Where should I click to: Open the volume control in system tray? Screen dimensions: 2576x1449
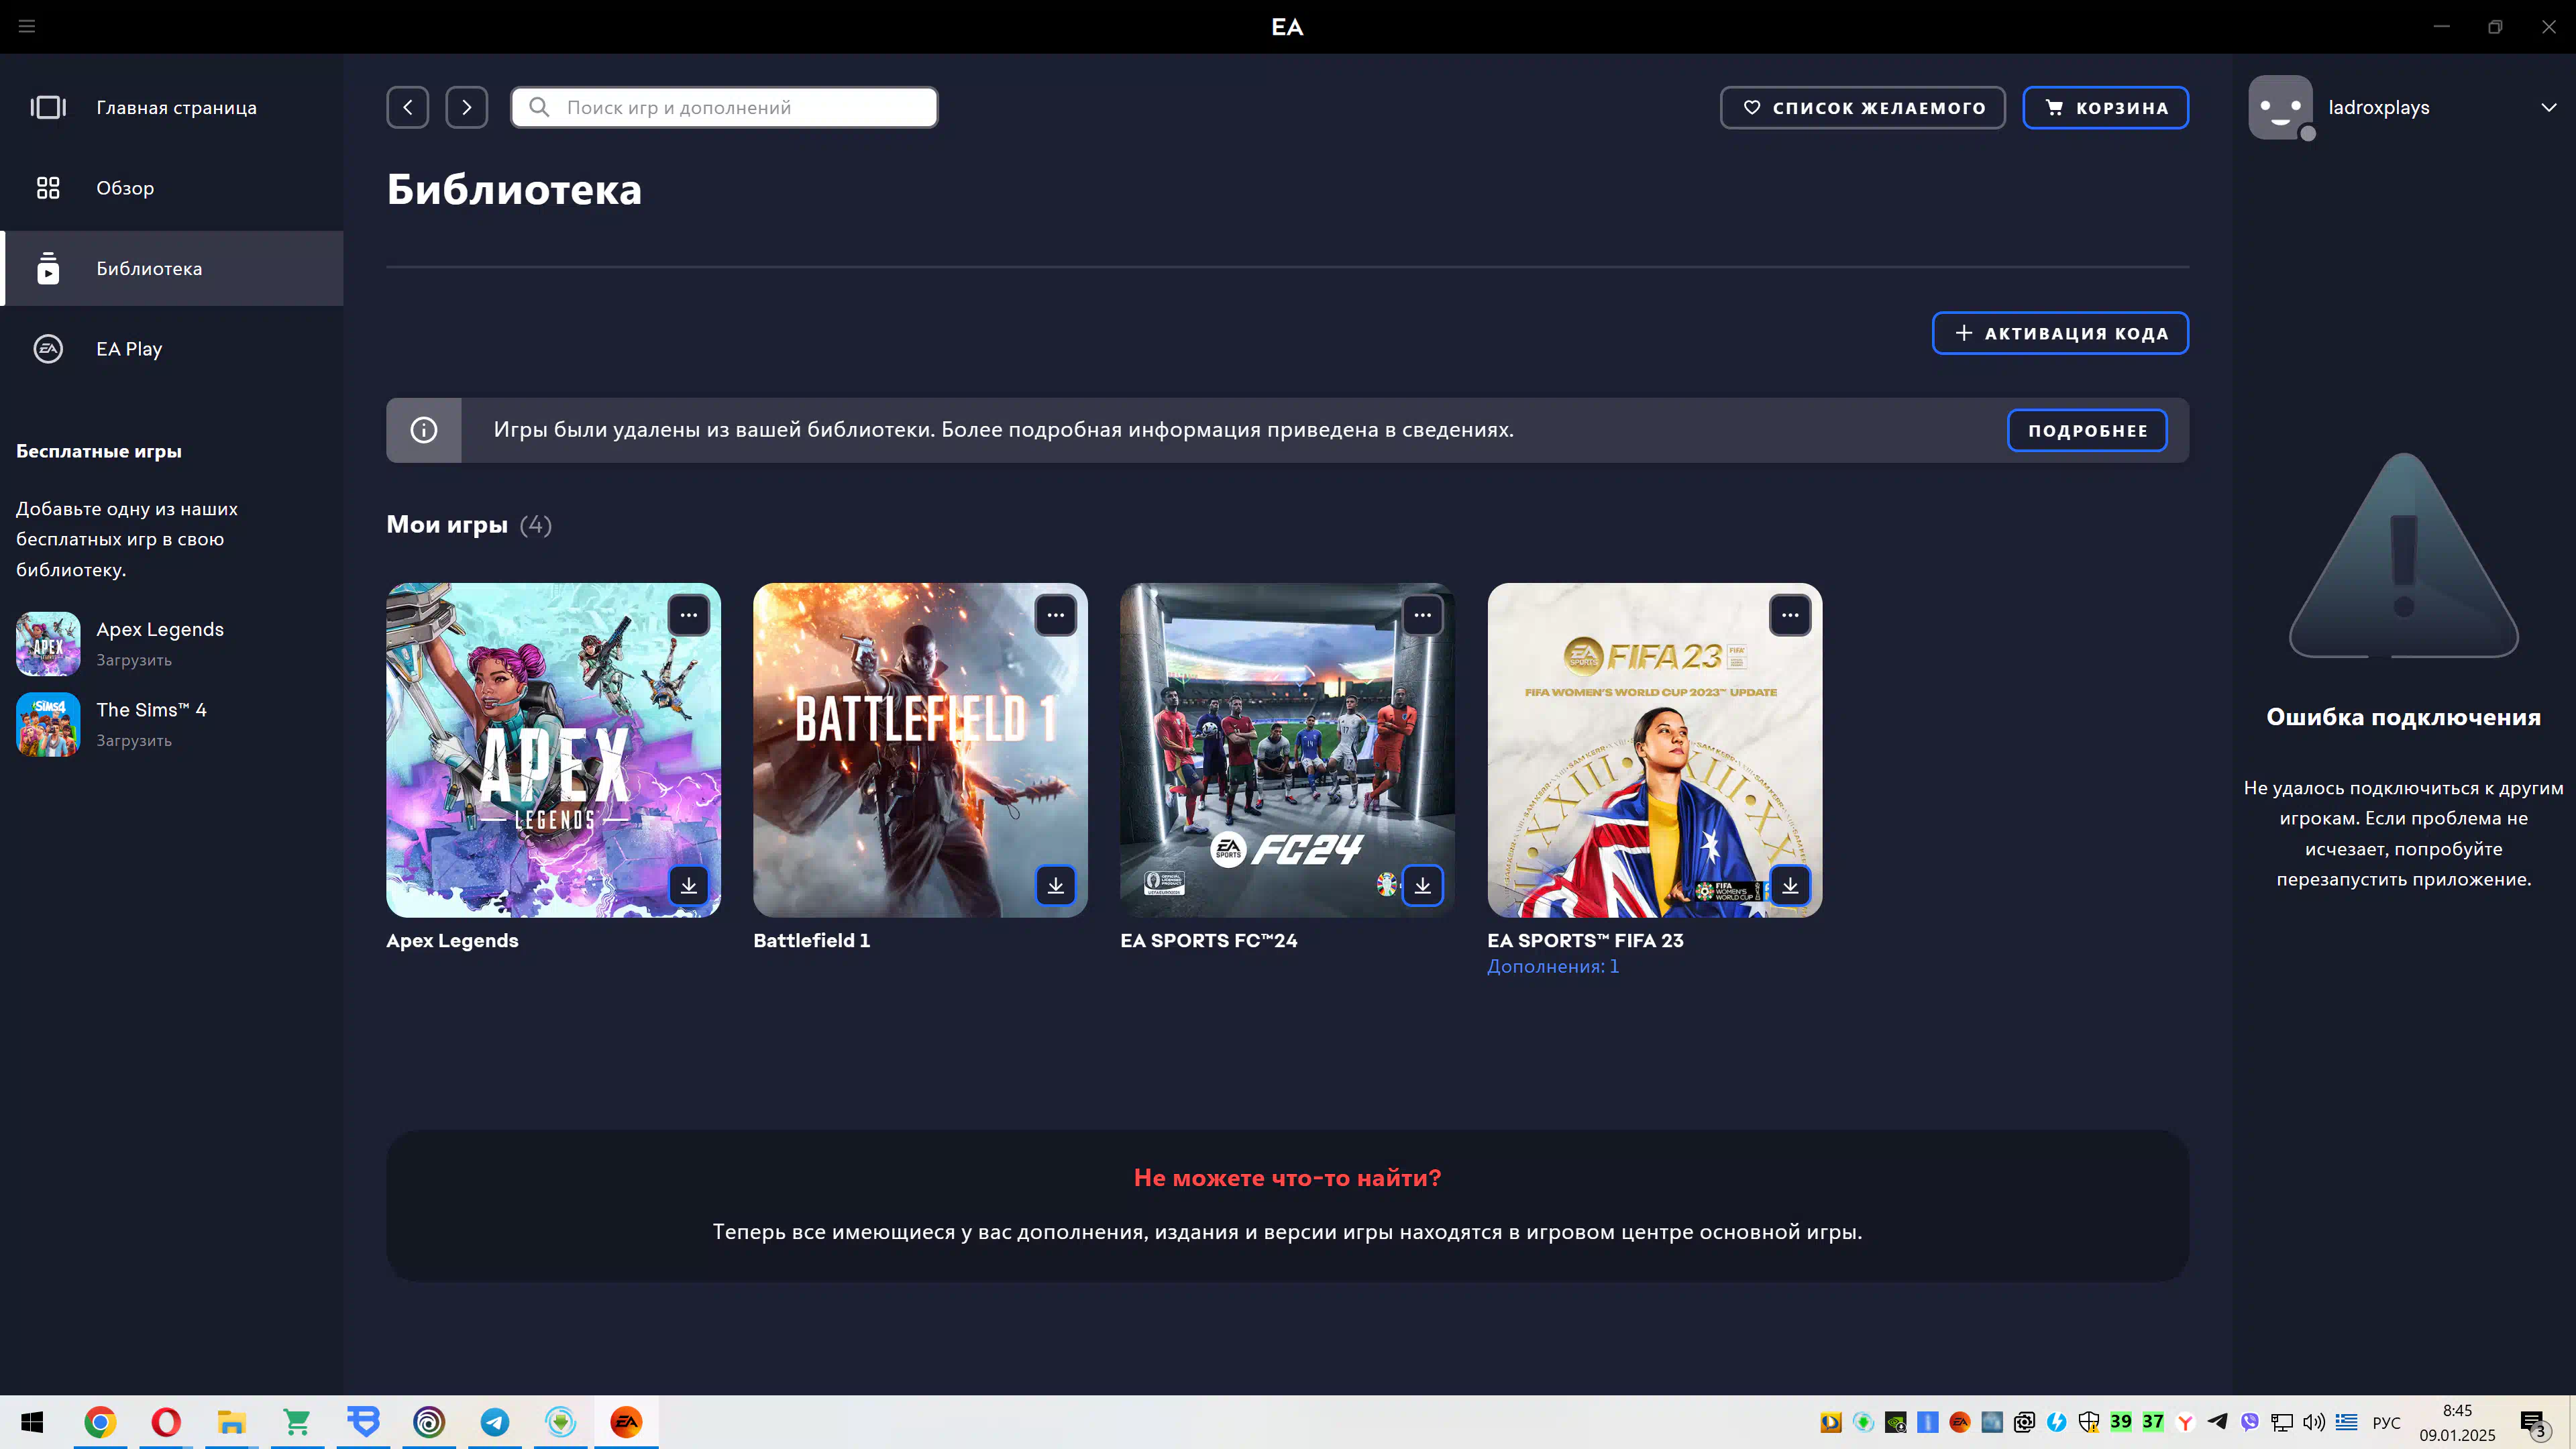(2314, 1422)
